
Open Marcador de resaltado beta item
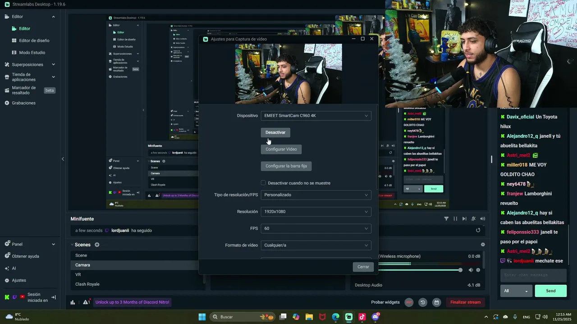pos(30,90)
